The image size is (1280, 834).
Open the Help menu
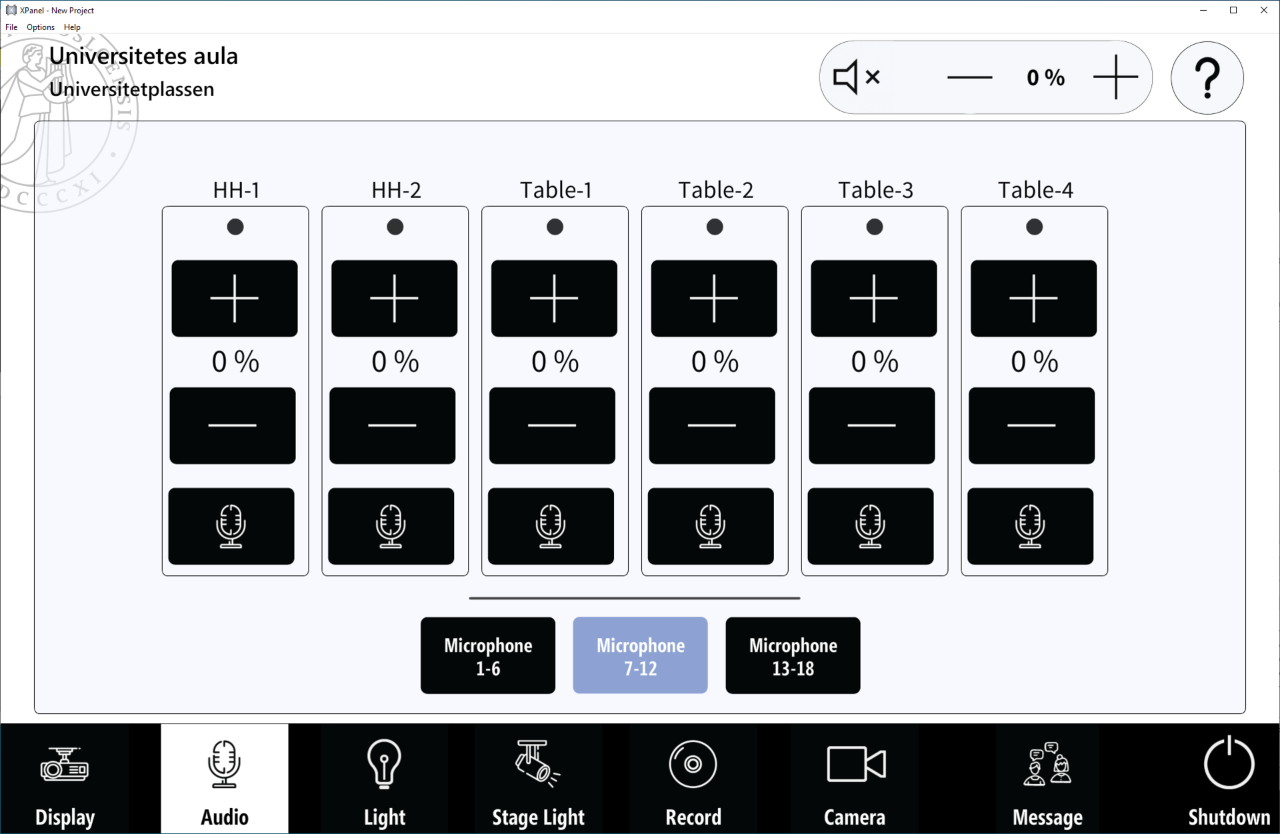72,27
